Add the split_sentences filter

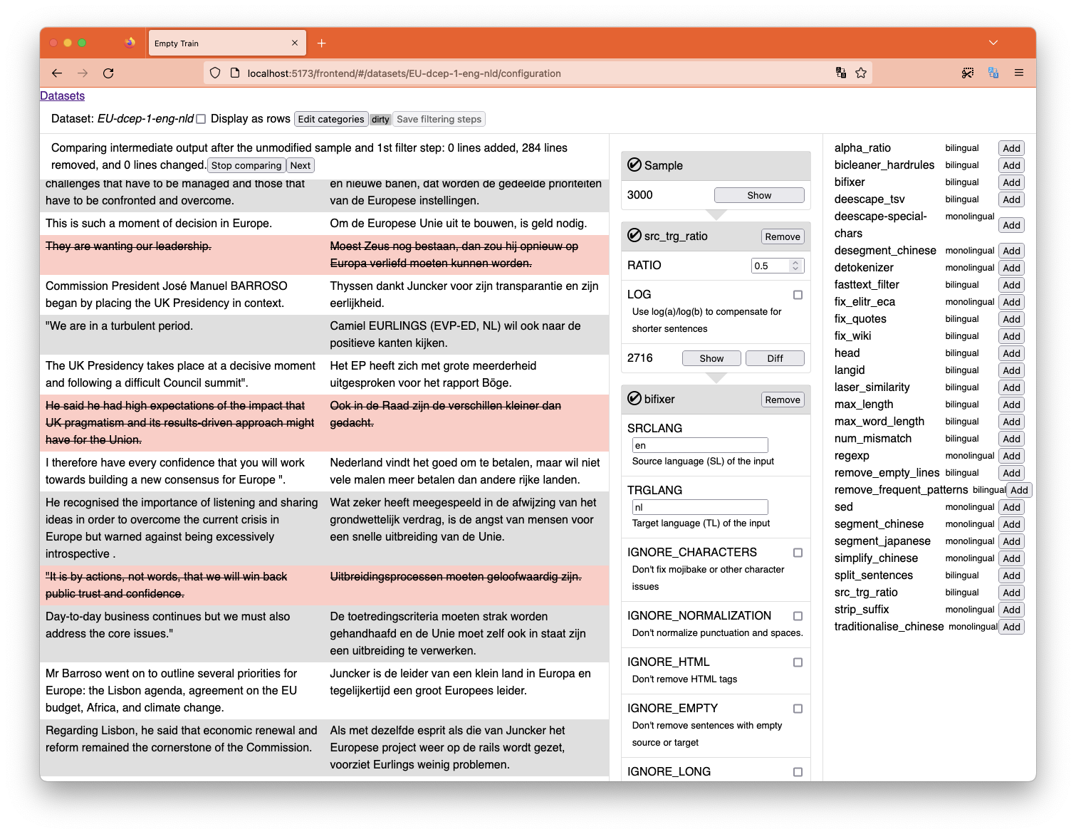point(1011,575)
